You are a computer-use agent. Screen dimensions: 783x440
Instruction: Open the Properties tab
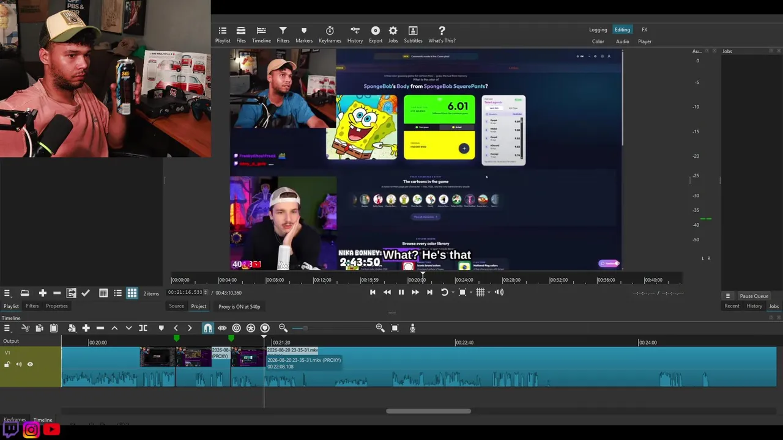[57, 306]
